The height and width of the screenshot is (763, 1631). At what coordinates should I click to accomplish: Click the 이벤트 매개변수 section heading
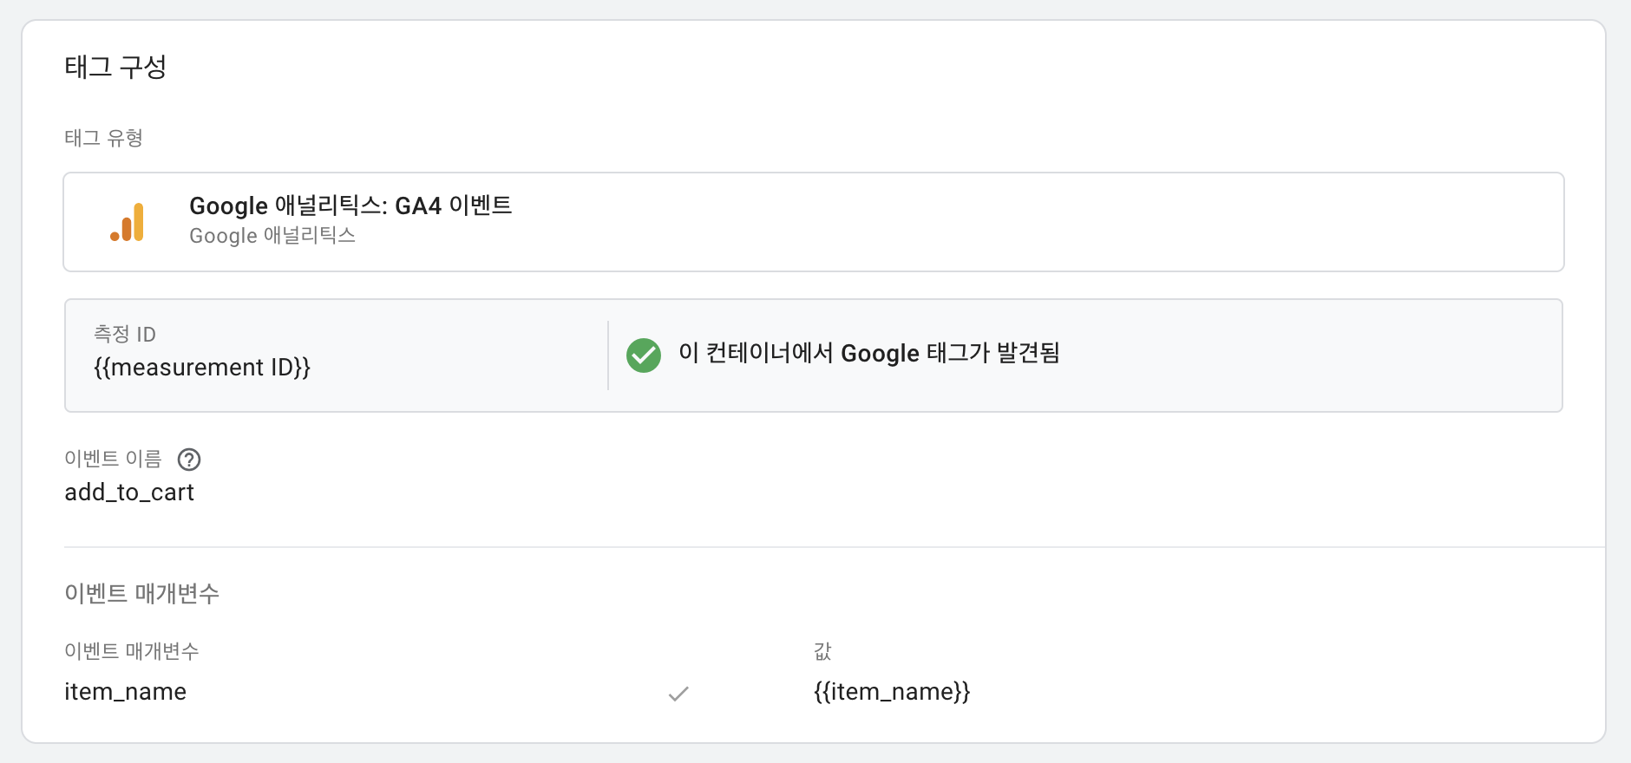141,593
